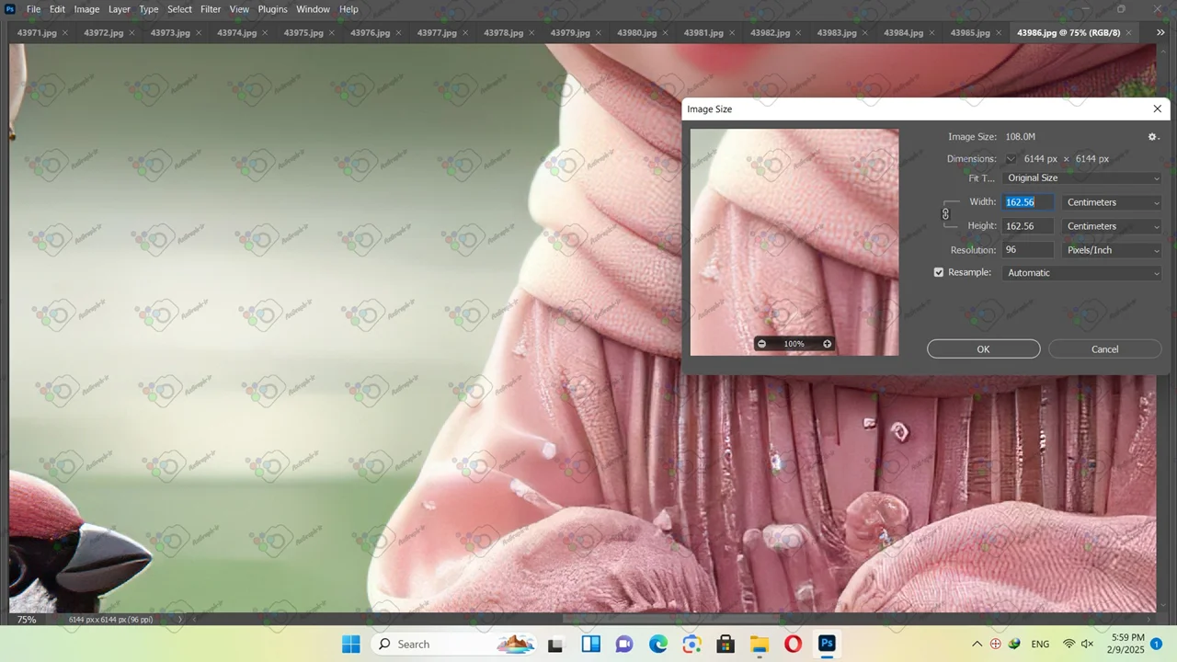Click the Height input field
This screenshot has height=662, width=1177.
pyautogui.click(x=1027, y=226)
